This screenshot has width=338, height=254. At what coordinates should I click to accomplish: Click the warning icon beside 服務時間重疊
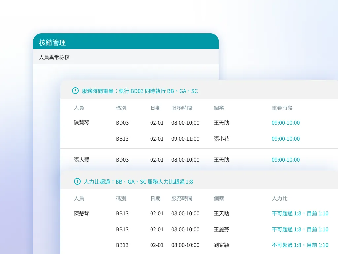[x=75, y=91]
